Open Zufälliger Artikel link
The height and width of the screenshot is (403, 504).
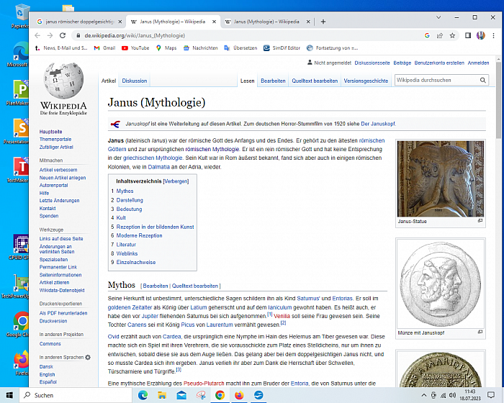(56, 148)
